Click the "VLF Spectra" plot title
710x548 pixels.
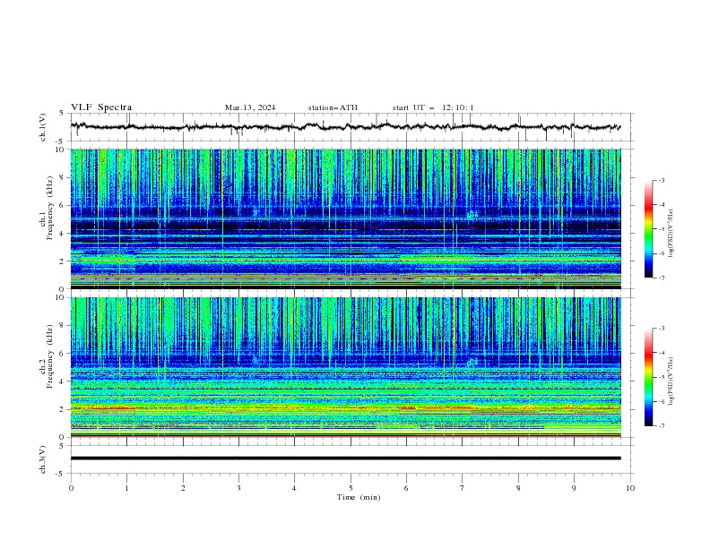(x=101, y=107)
